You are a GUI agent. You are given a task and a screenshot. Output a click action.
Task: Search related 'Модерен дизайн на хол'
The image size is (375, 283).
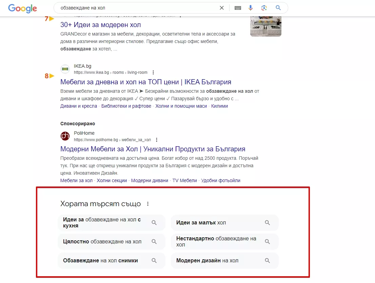coord(224,261)
